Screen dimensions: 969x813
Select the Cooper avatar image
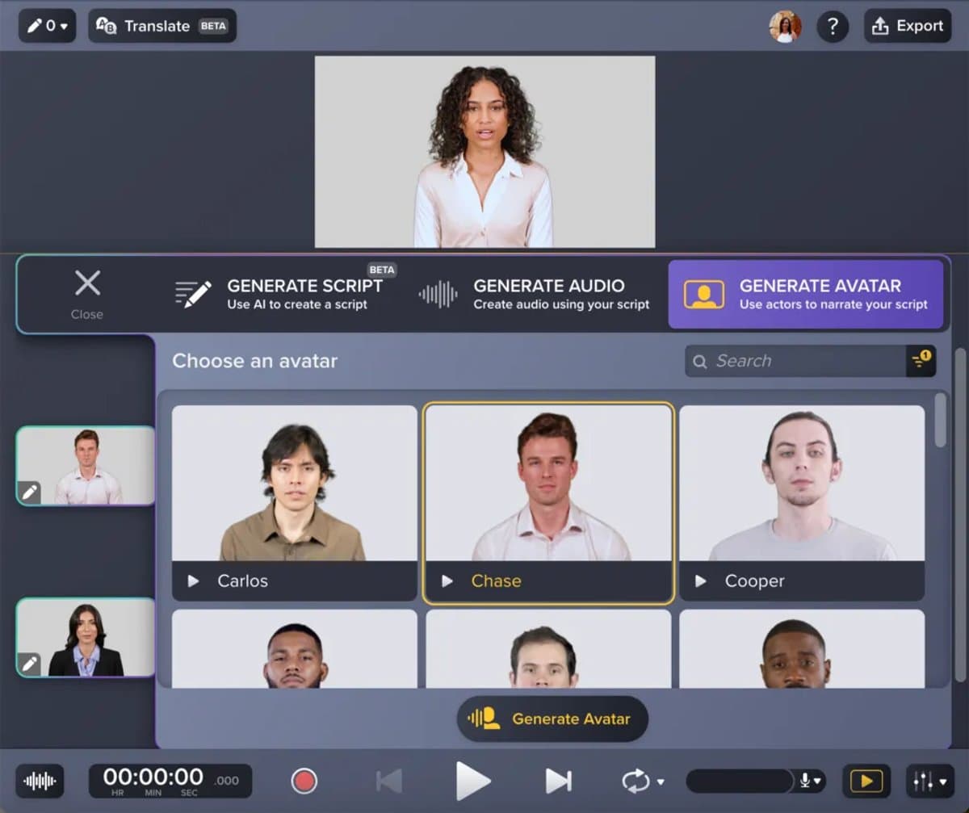click(x=802, y=483)
